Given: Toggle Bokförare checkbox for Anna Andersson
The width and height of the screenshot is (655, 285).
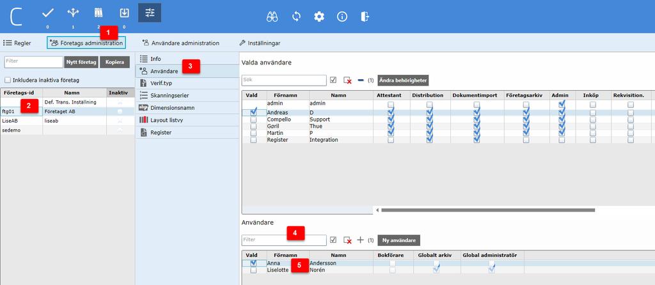Looking at the screenshot, I should tap(393, 263).
